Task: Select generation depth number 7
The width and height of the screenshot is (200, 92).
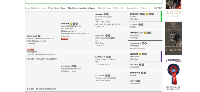Action: point(158,8)
